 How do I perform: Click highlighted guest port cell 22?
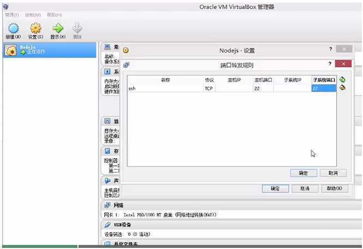pos(324,88)
